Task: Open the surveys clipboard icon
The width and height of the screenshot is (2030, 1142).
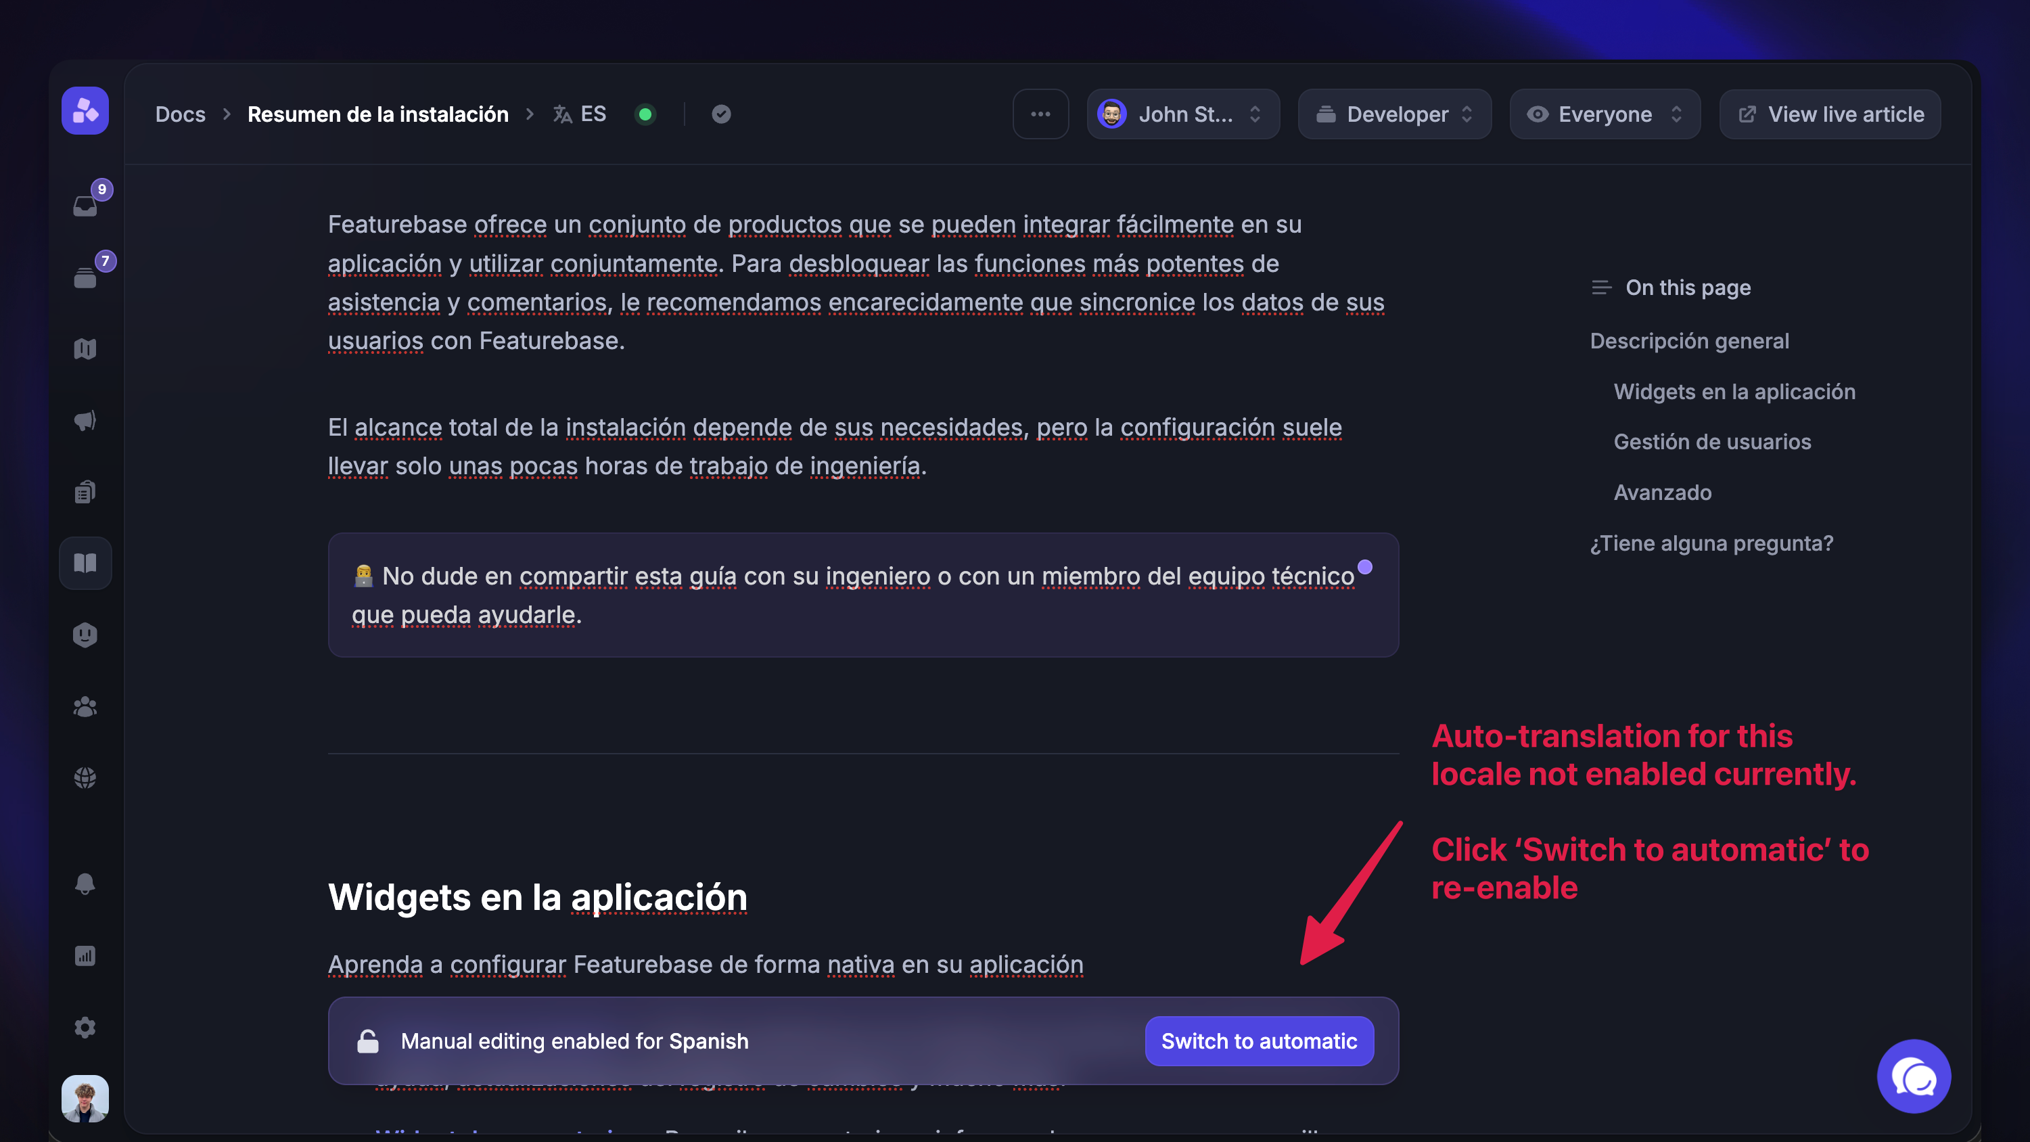Action: coord(85,492)
